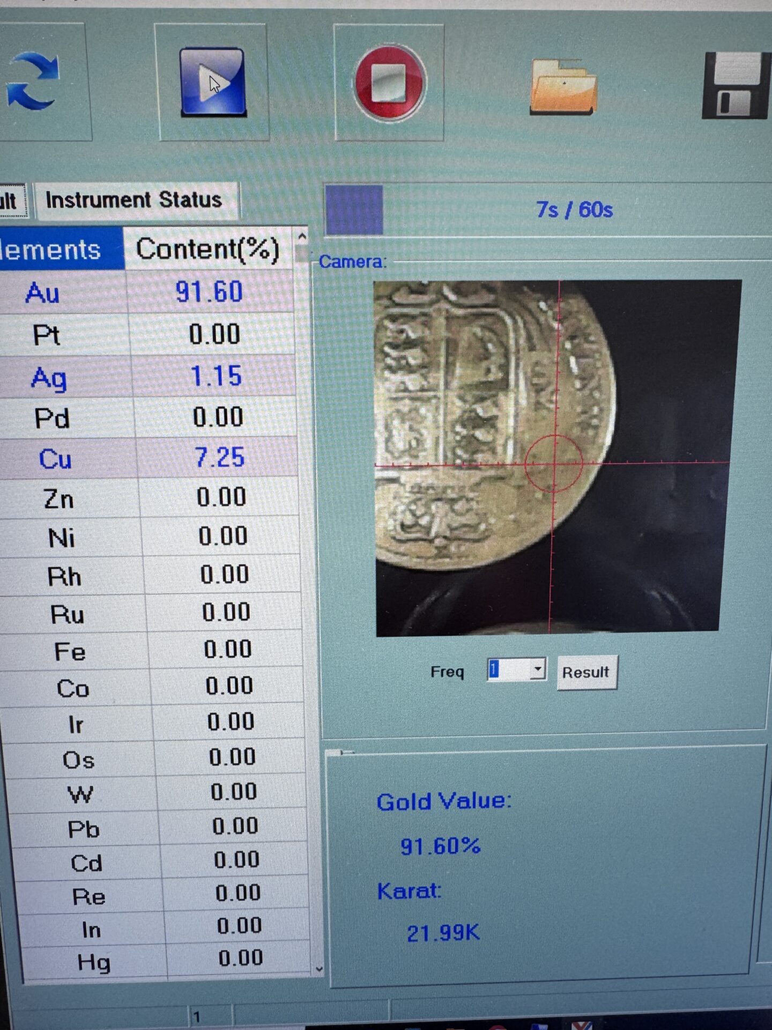Click the 7.25 content value for Cu
772x1030 pixels.
click(x=220, y=458)
